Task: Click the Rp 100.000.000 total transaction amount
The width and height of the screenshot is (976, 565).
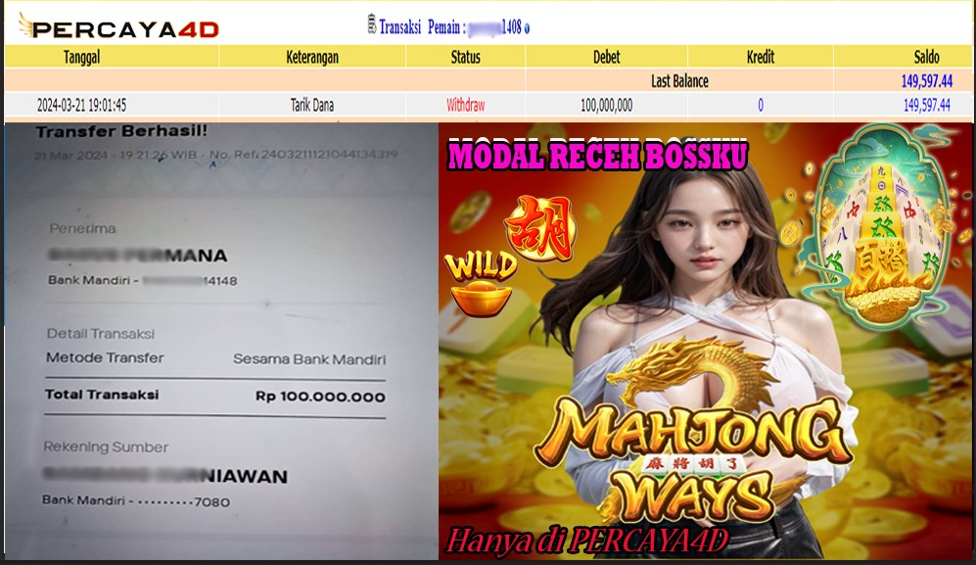Action: coord(319,397)
